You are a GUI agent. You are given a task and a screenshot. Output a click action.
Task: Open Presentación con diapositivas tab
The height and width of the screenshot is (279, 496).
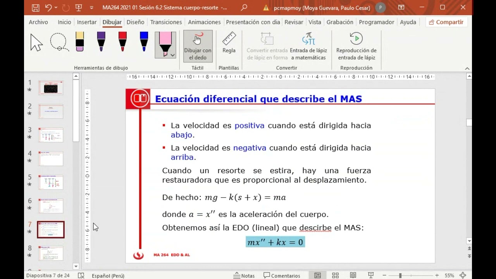point(253,22)
